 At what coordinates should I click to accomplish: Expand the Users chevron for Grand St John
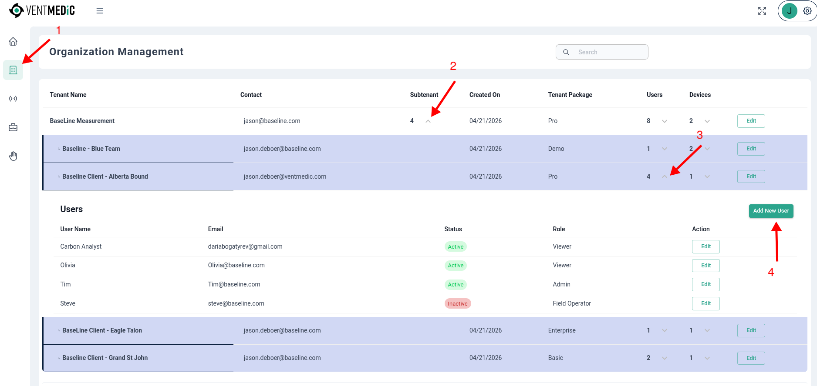665,358
